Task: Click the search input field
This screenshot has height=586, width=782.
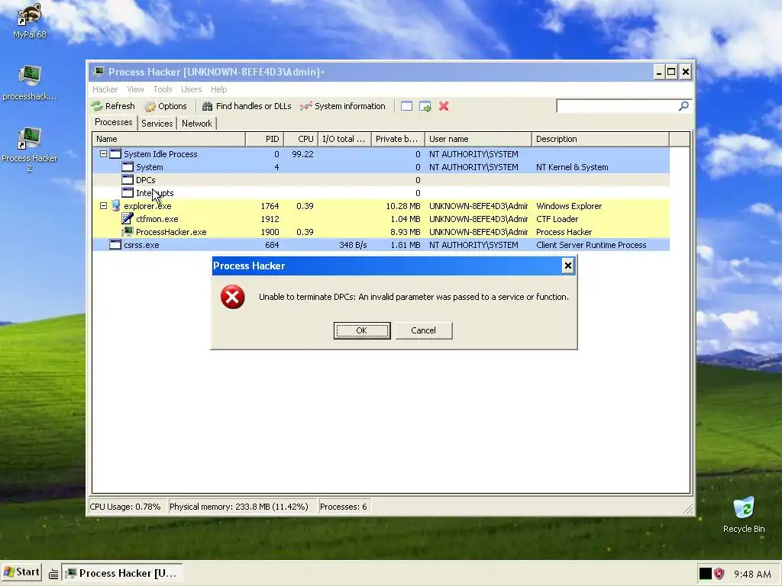Action: coord(617,106)
